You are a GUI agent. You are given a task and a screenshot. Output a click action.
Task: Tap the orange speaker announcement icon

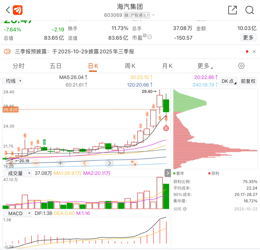coord(7,51)
